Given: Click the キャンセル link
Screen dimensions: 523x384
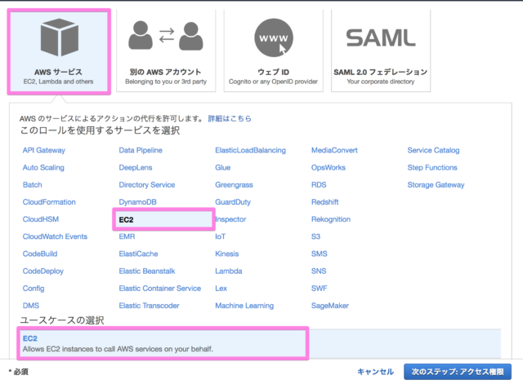Looking at the screenshot, I should [376, 372].
